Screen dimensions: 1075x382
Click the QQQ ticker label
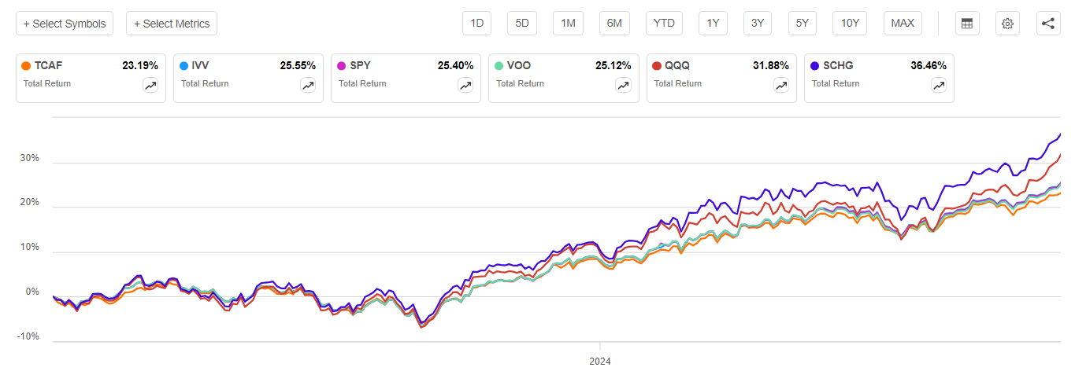677,66
